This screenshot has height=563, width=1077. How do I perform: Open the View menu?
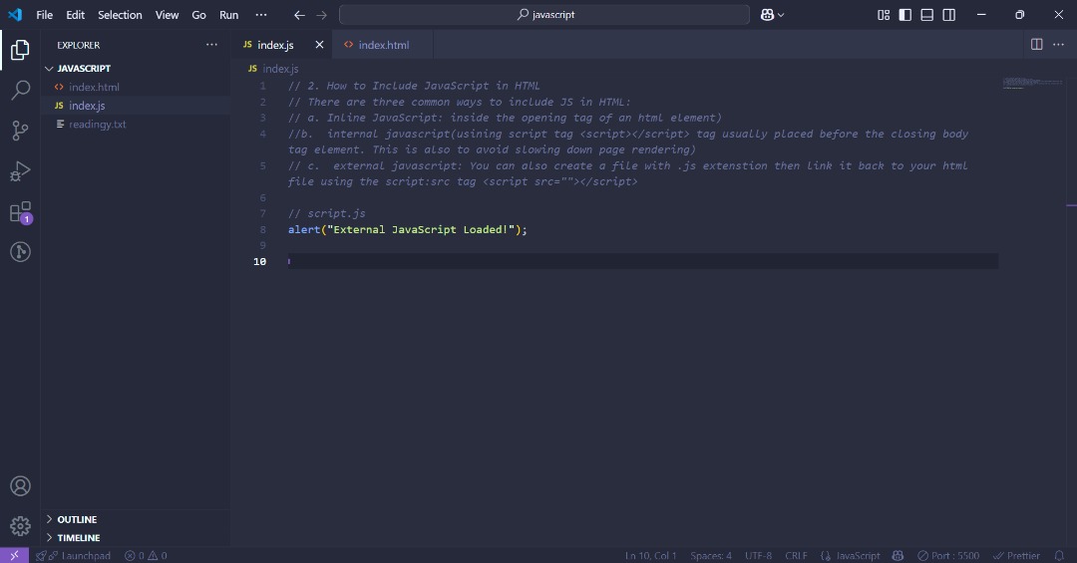(167, 14)
